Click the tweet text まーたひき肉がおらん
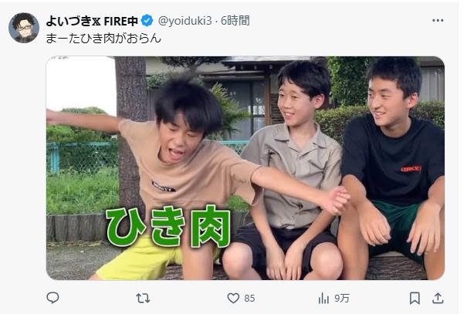Image resolution: width=467 pixels, height=314 pixels. pyautogui.click(x=103, y=39)
